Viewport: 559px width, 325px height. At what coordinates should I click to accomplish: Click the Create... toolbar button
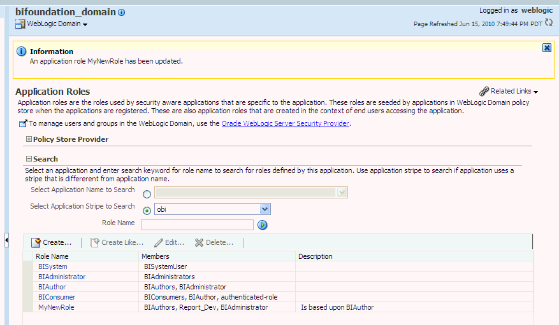52,242
